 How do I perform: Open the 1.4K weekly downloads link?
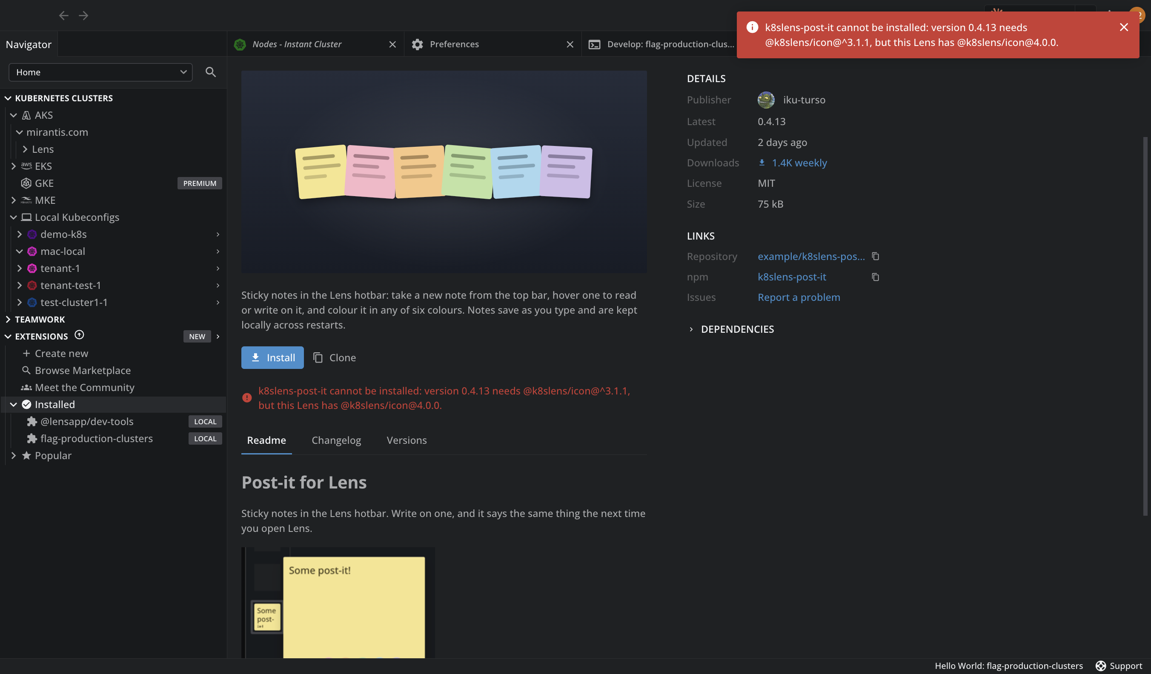pyautogui.click(x=793, y=163)
